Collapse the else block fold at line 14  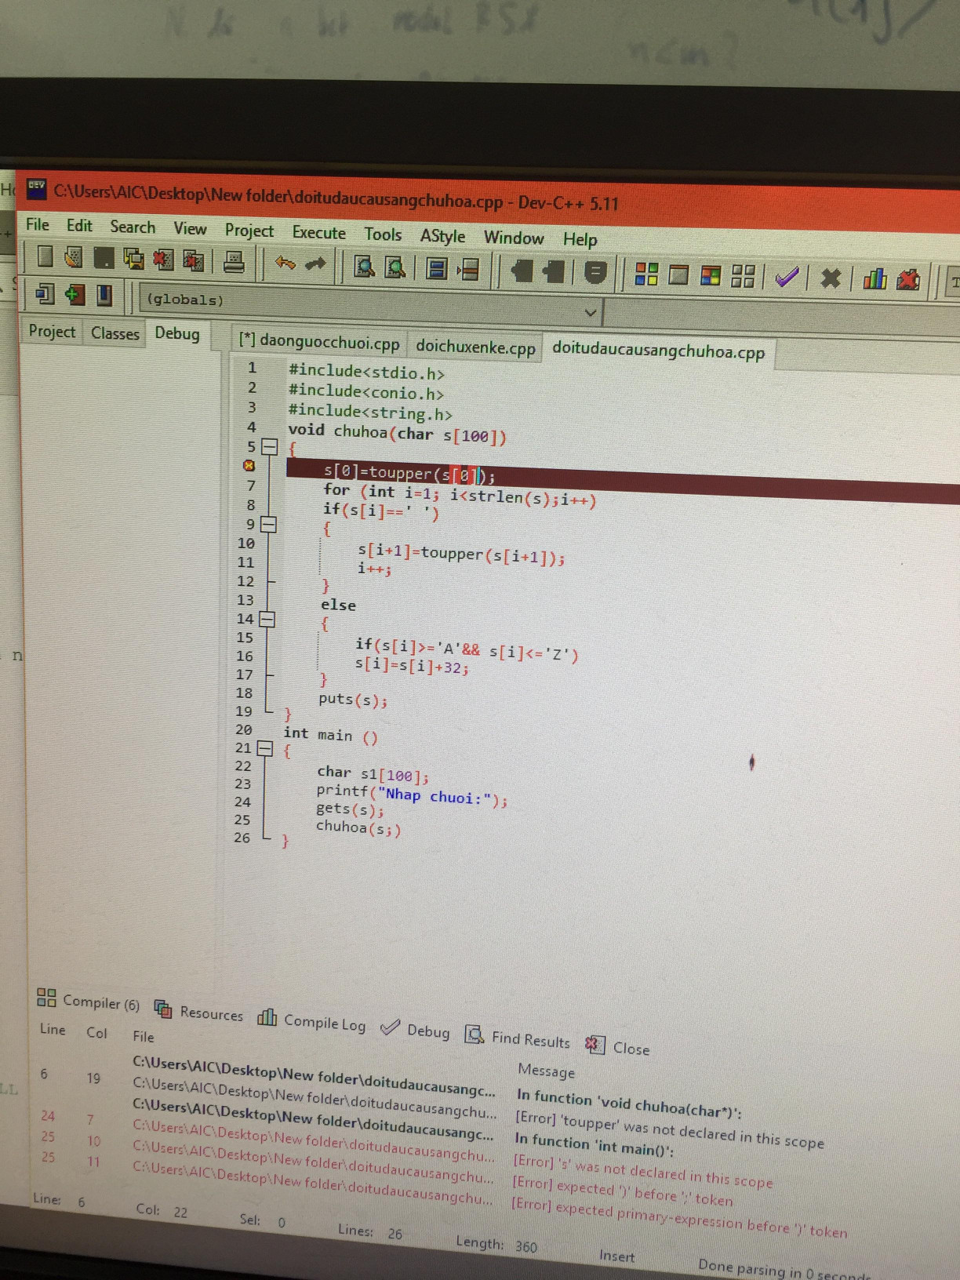tap(267, 620)
